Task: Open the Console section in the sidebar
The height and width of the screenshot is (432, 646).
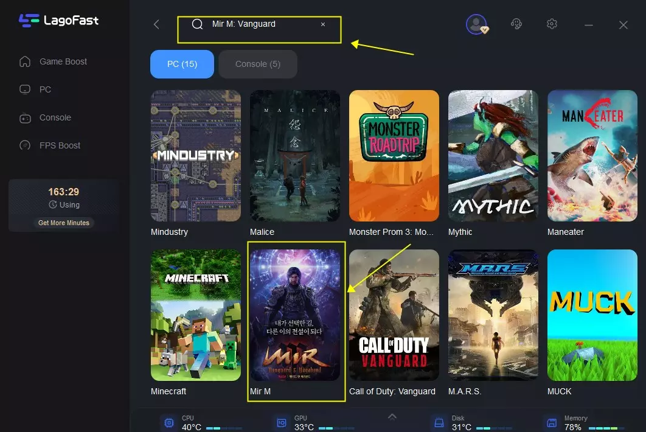Action: pos(55,117)
